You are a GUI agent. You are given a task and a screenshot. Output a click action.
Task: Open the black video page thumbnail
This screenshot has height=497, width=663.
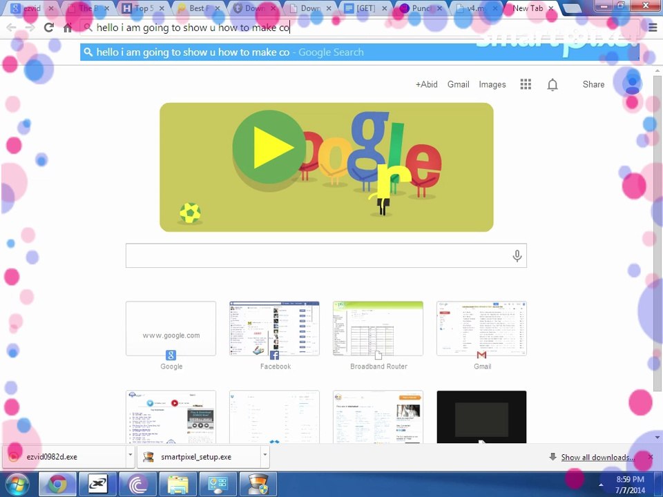pos(481,417)
